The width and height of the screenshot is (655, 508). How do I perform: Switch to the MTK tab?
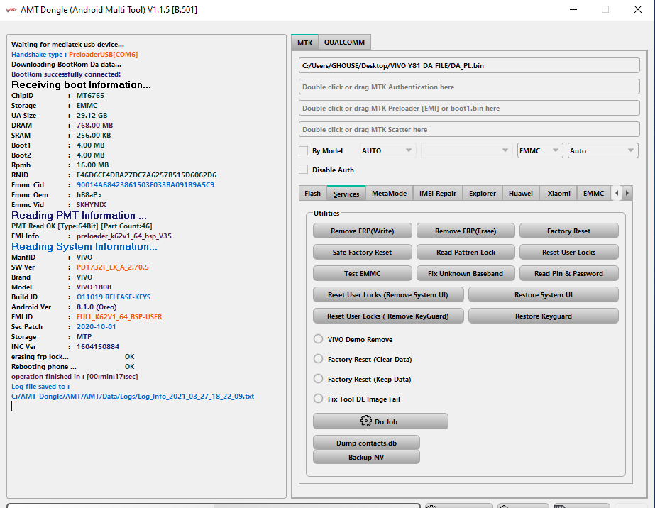[x=305, y=43]
